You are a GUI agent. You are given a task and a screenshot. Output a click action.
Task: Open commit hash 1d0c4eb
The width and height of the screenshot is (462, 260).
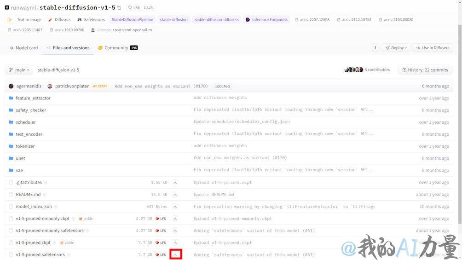click(x=222, y=86)
